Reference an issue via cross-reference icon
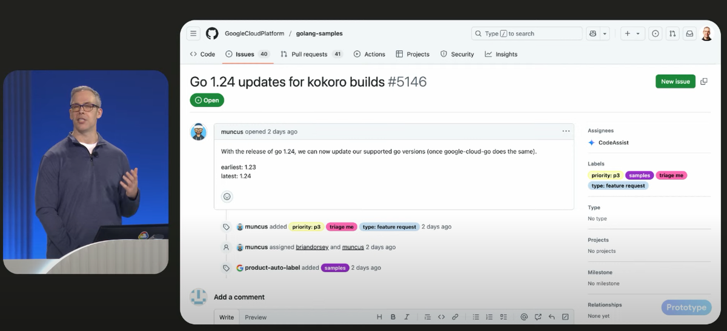This screenshot has height=331, width=727. (x=538, y=317)
